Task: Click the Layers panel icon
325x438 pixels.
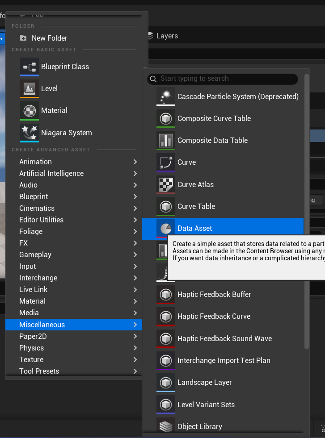Action: pos(151,36)
